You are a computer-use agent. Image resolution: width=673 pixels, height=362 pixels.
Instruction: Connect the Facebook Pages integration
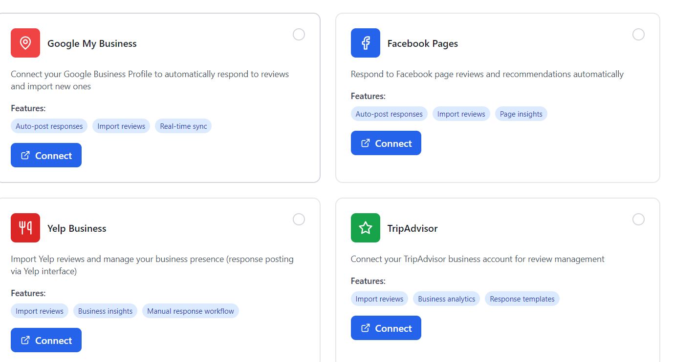(x=386, y=143)
